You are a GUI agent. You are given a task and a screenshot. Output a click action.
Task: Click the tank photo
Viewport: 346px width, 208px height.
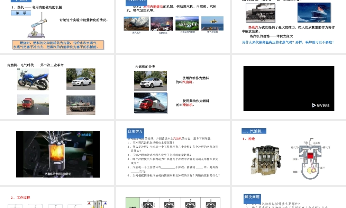click(x=81, y=105)
